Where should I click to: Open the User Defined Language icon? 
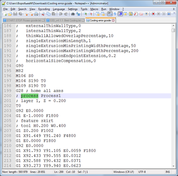click(125, 14)
